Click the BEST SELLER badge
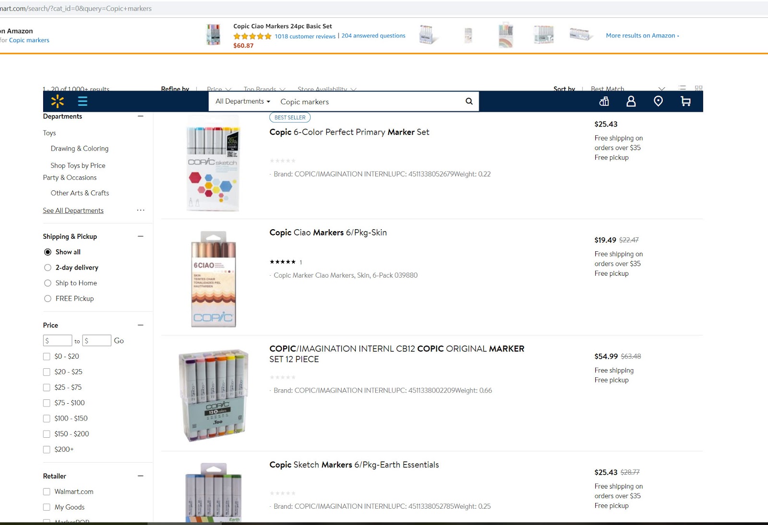 pyautogui.click(x=290, y=117)
